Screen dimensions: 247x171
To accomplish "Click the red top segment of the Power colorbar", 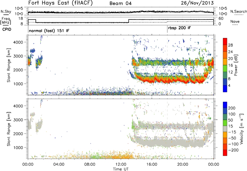I will pos(225,41).
